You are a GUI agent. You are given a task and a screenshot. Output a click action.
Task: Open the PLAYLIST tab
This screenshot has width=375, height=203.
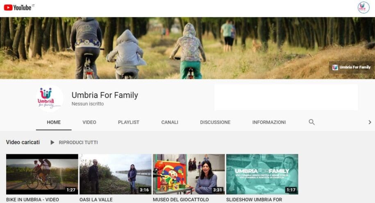click(x=128, y=122)
